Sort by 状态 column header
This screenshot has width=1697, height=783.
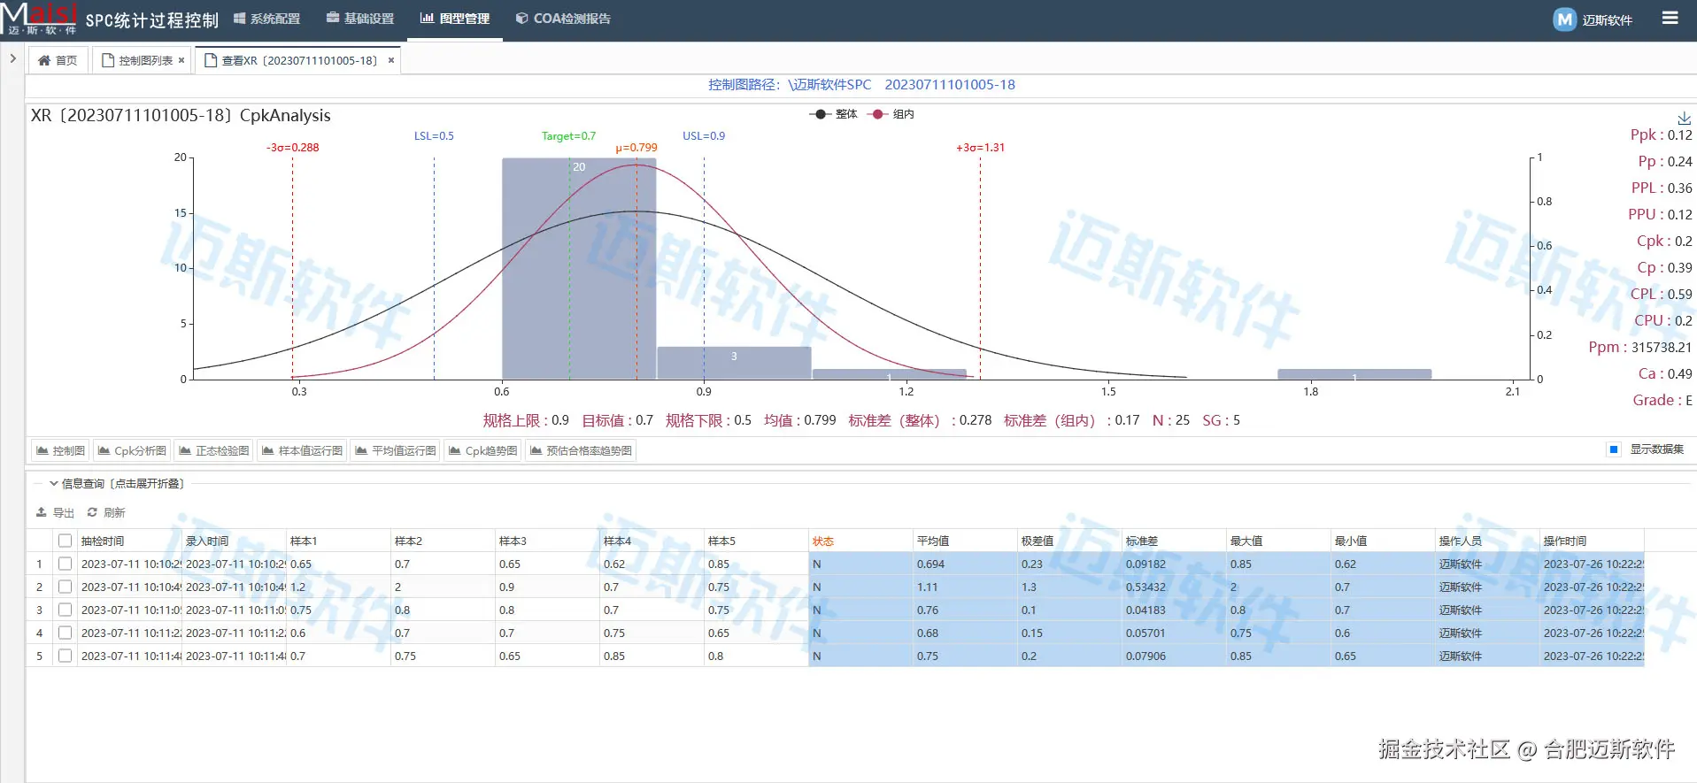(x=860, y=541)
